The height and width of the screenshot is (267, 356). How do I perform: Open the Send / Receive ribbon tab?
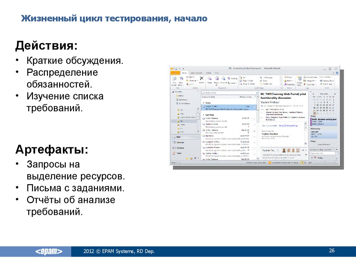196,73
